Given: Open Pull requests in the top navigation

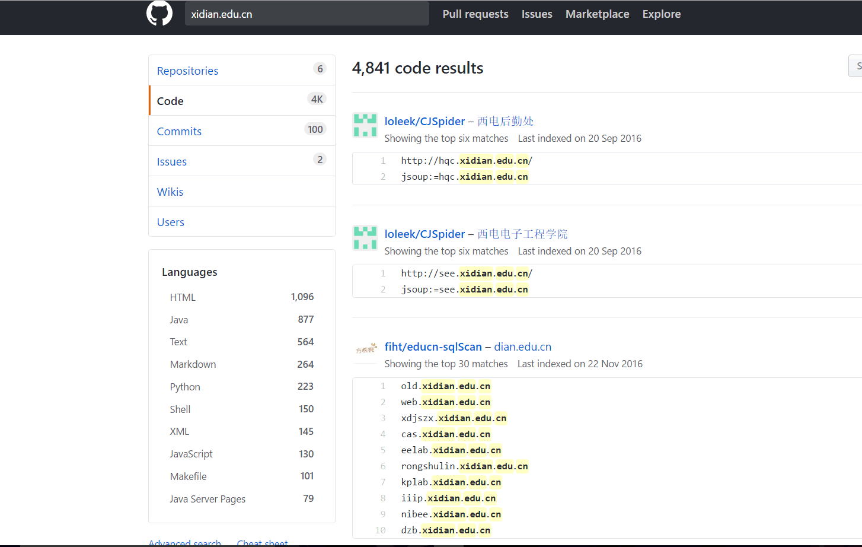Looking at the screenshot, I should (x=475, y=14).
